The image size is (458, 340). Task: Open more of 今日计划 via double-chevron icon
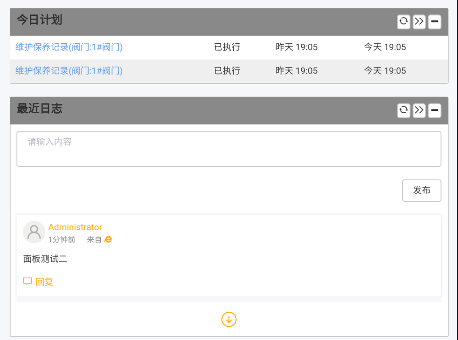pos(419,21)
